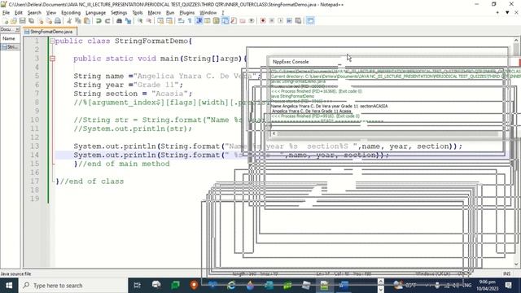
Task: Click the Zoom Out toolbar icon
Action: tap(149, 21)
